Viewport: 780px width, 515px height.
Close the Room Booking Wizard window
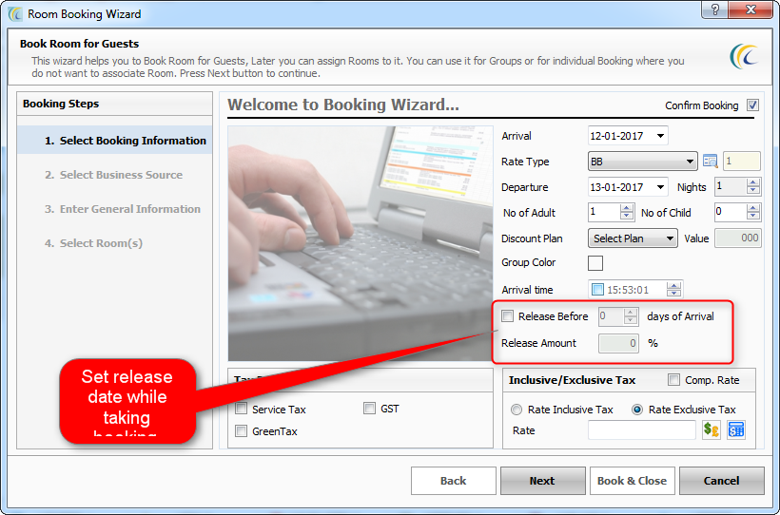pos(751,10)
